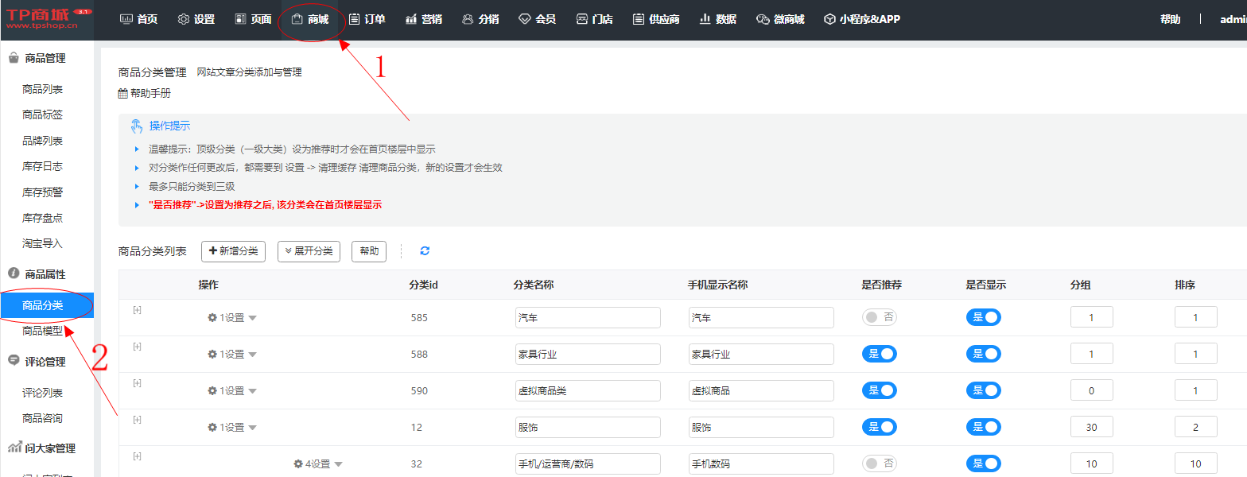Click the 分类名称 field containing 虚拟商品类
Viewport: 1247px width, 477px height.
[588, 391]
